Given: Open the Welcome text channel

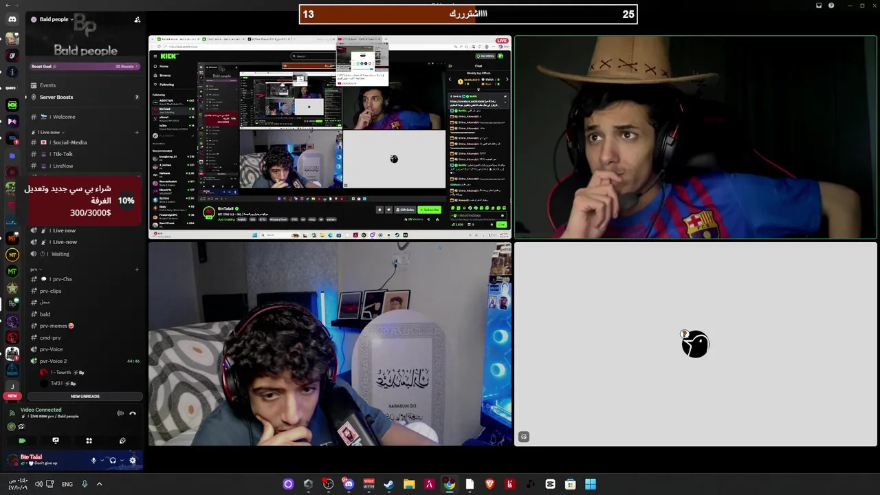Looking at the screenshot, I should [x=85, y=117].
